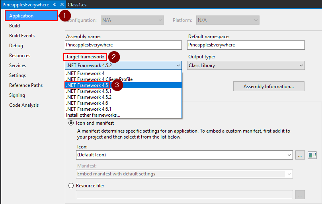The height and width of the screenshot is (204, 322).
Task: Browse for icon using ellipsis button
Action: pos(301,155)
